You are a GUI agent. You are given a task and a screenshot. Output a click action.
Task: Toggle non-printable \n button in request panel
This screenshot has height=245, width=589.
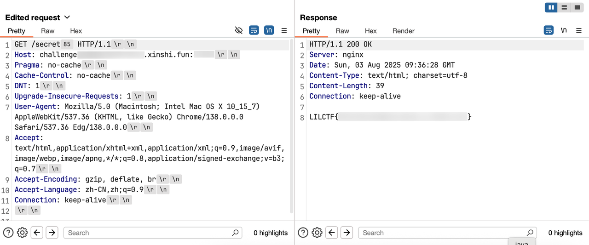tap(269, 30)
